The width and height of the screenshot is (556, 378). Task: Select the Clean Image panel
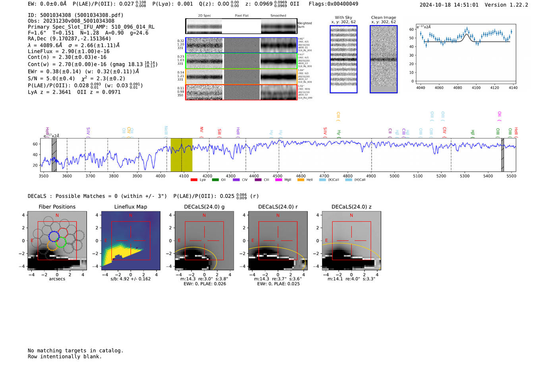point(384,59)
